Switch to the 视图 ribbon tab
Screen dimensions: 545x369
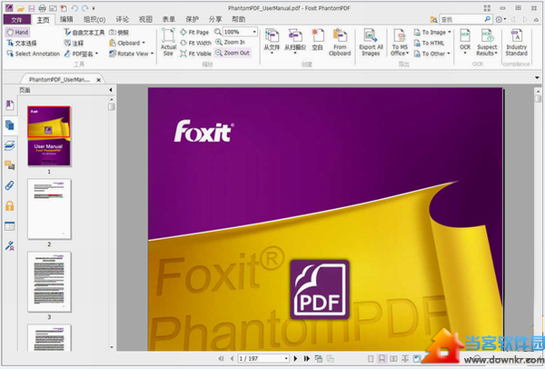(145, 19)
